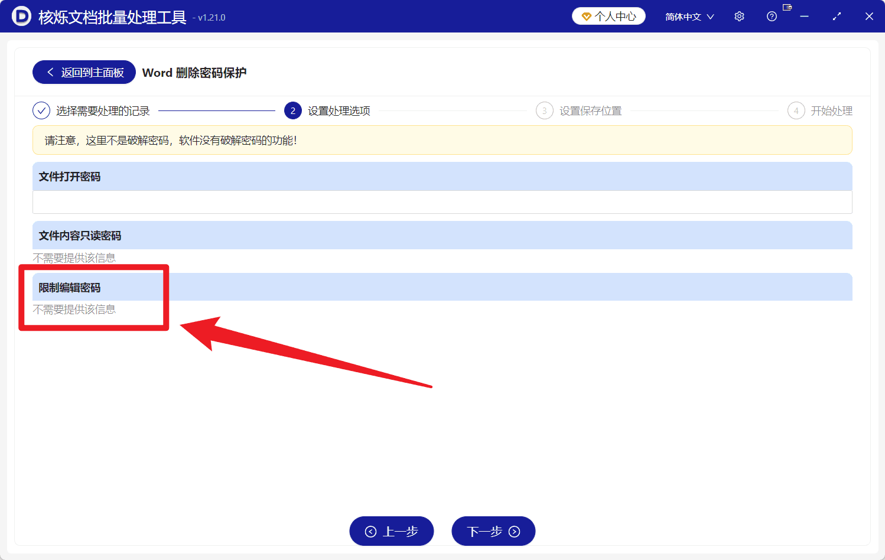Select step 3 设置保存位置
The width and height of the screenshot is (885, 560).
point(545,110)
